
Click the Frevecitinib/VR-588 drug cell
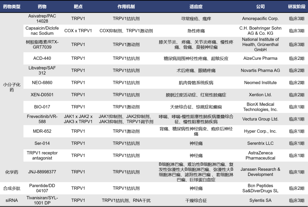[42, 119]
